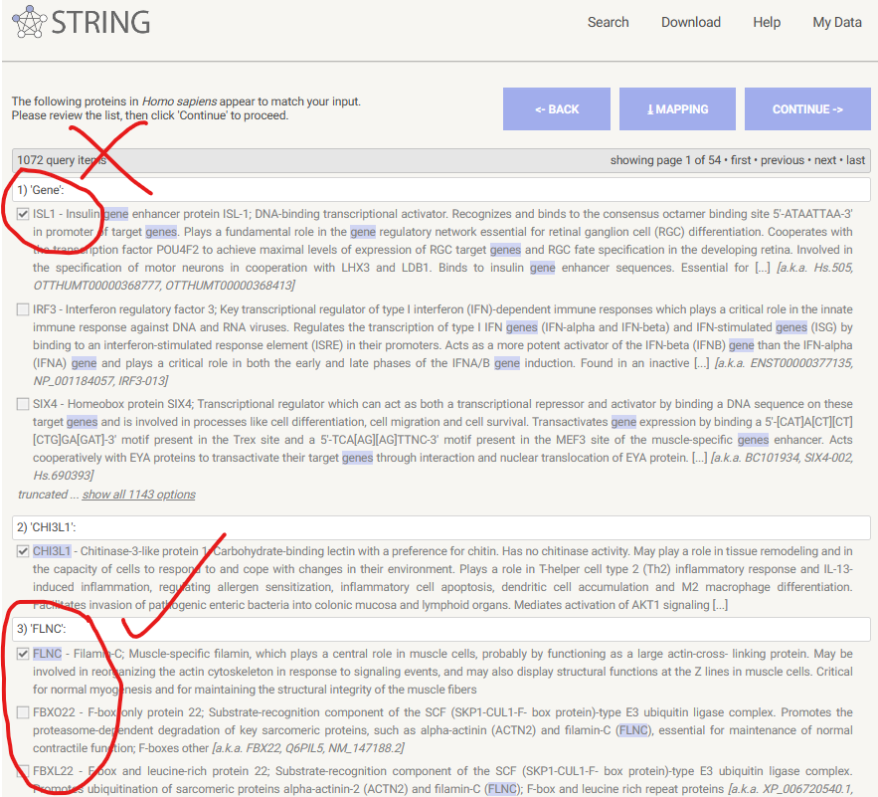Open the Search menu
This screenshot has height=797, width=878.
click(608, 23)
